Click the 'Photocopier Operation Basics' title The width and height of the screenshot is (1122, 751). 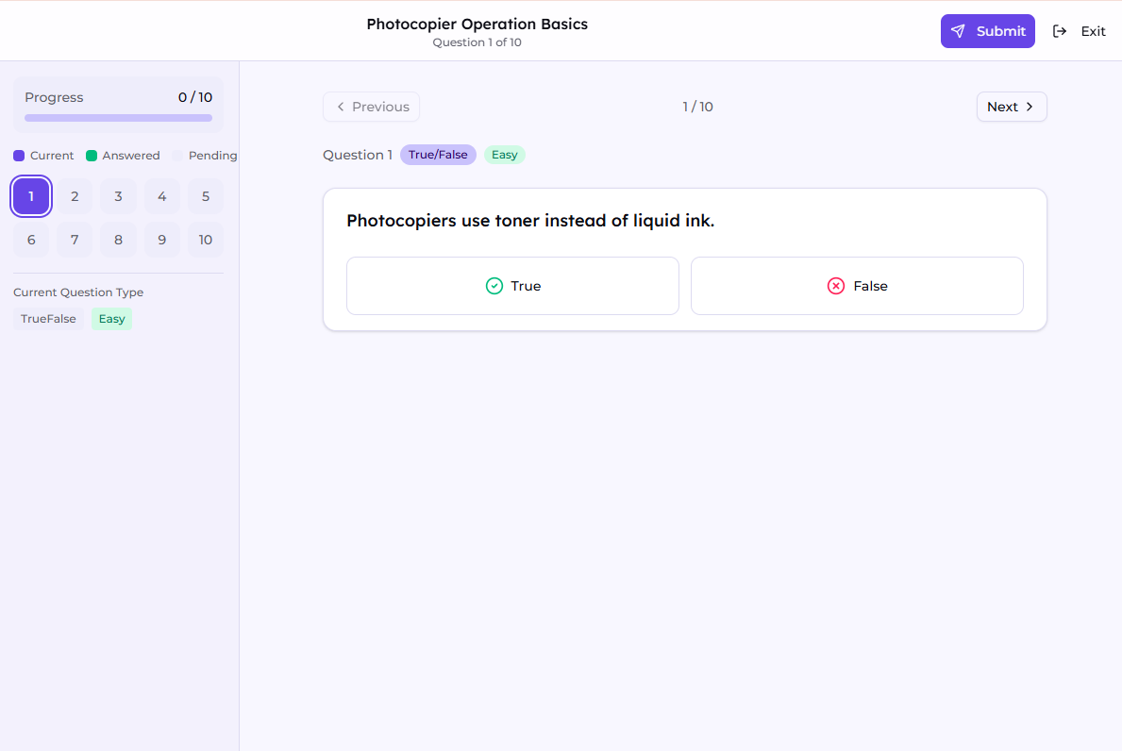click(x=477, y=24)
